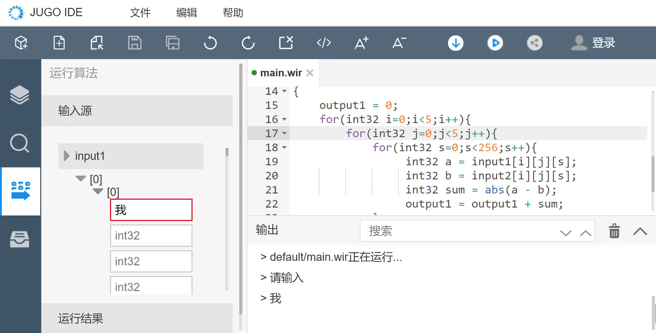Image resolution: width=656 pixels, height=333 pixels.
Task: Select the run algorithm sidebar icon
Action: click(x=21, y=191)
